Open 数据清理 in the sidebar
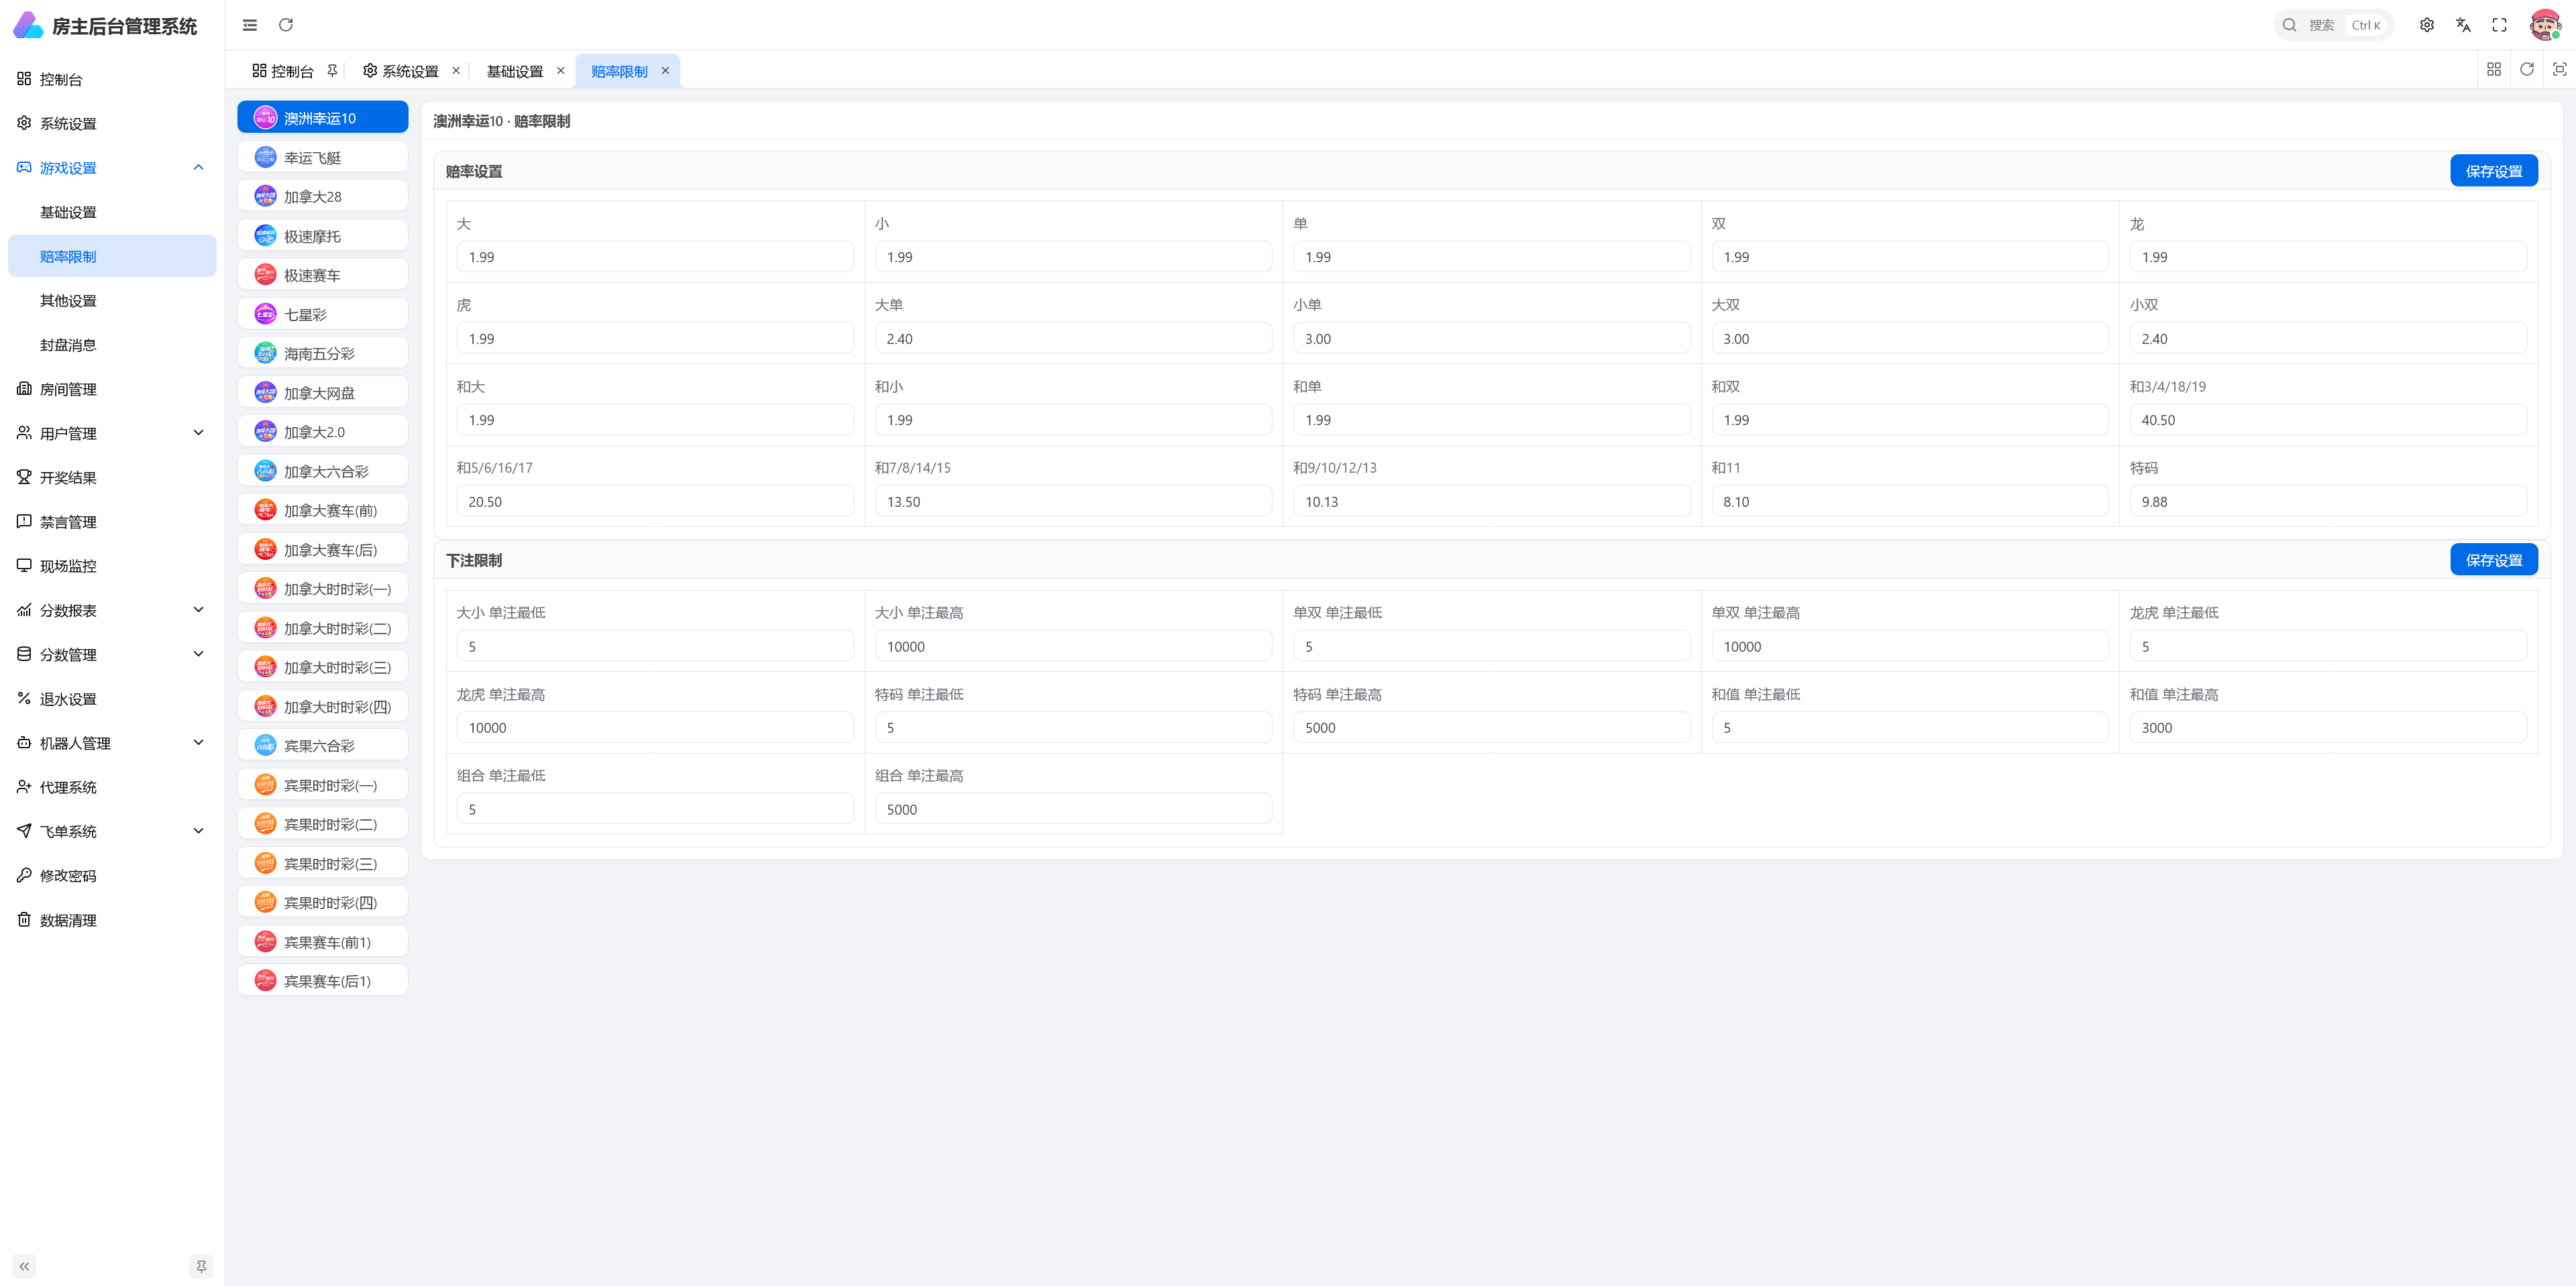Viewport: 2576px width, 1286px height. pos(112,919)
